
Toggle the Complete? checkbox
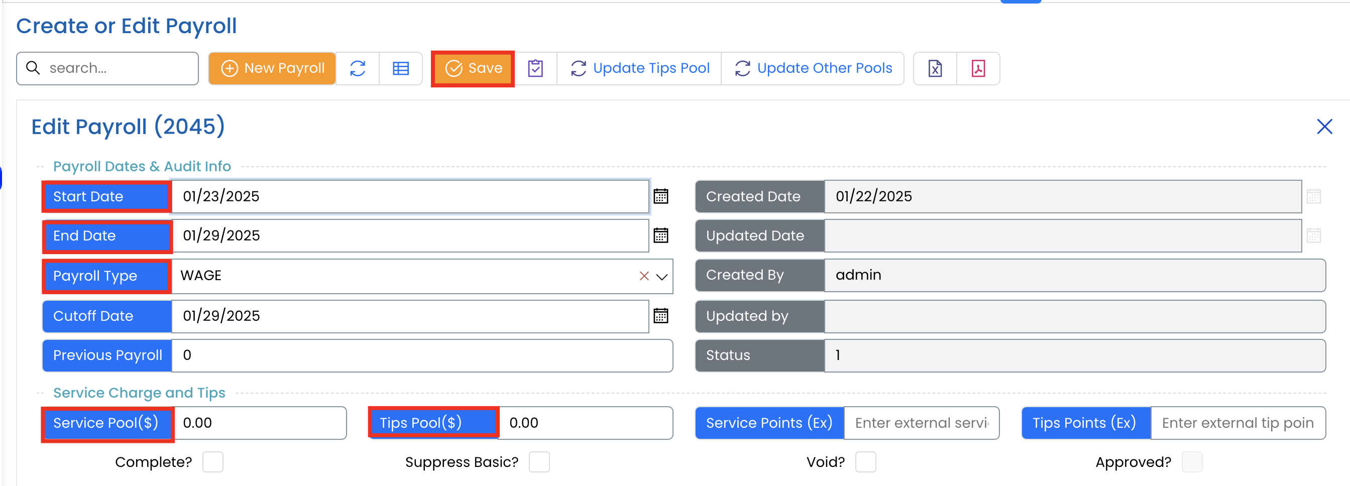click(213, 462)
